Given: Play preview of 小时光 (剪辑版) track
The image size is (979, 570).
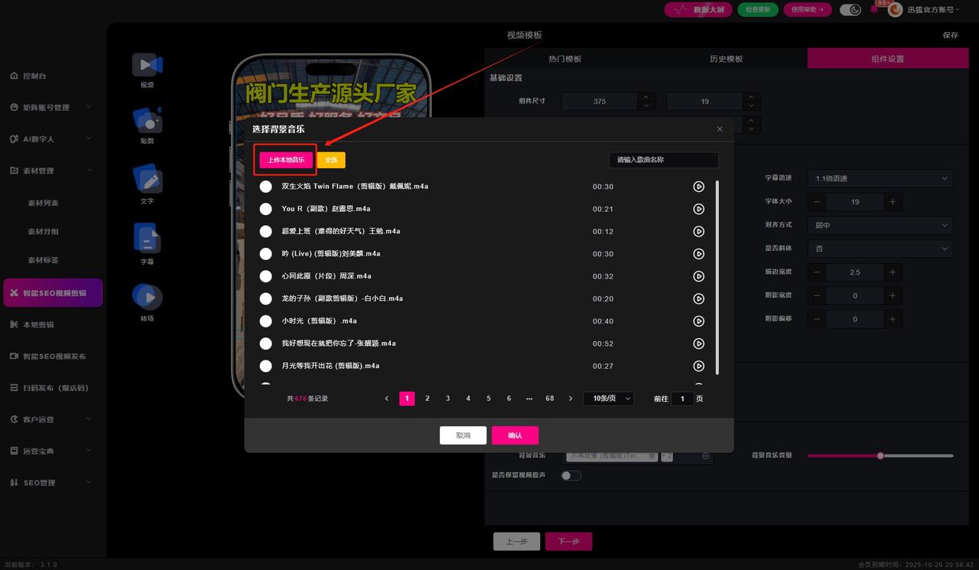Looking at the screenshot, I should tap(698, 321).
